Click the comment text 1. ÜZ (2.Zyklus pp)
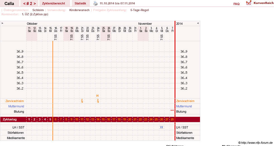The height and width of the screenshot is (146, 274). click(35, 14)
